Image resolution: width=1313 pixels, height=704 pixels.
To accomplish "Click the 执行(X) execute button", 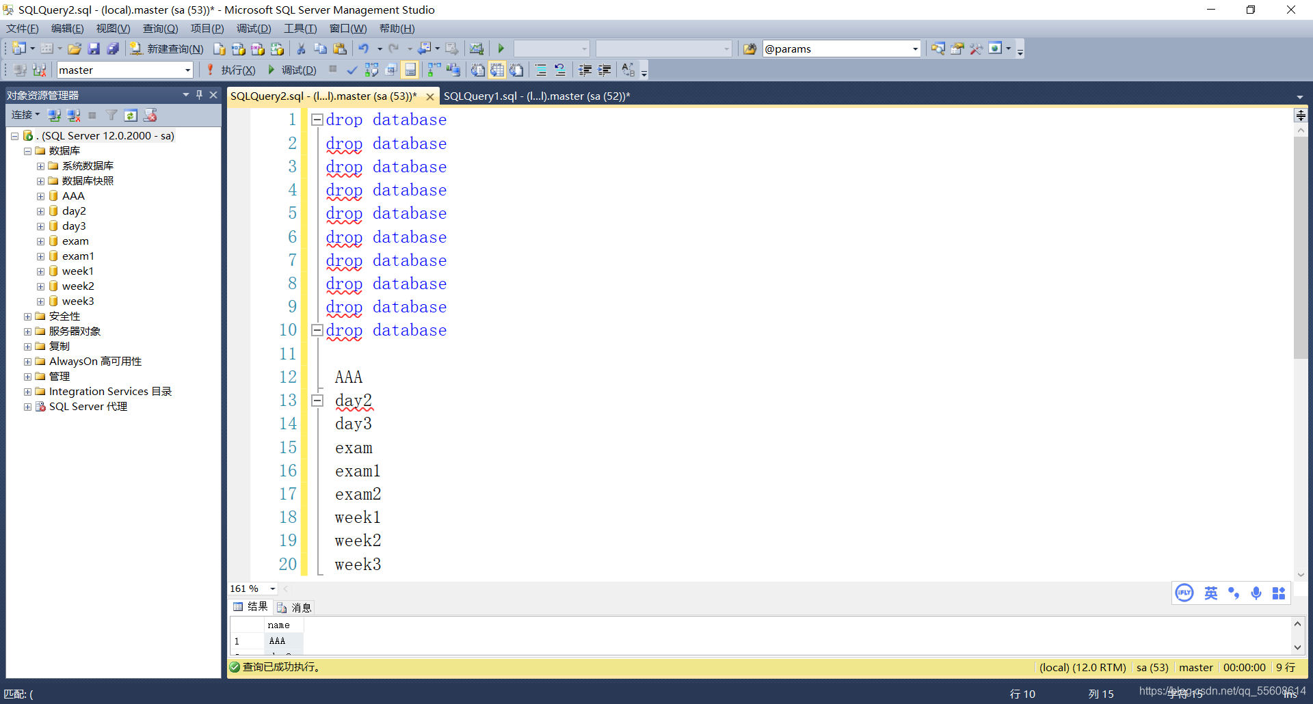I will click(231, 70).
